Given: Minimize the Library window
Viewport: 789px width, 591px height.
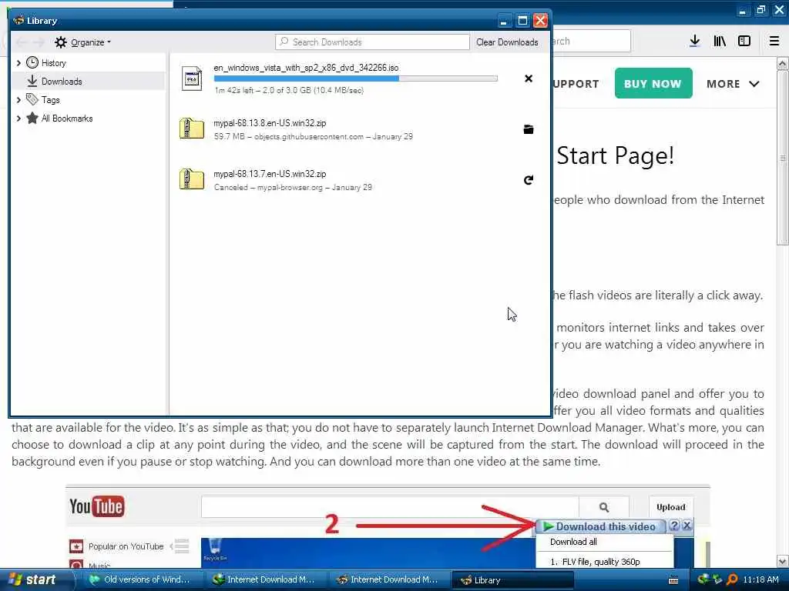Looking at the screenshot, I should (504, 21).
